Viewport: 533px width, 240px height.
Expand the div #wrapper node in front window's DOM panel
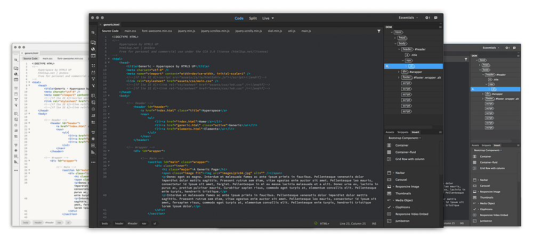point(399,72)
